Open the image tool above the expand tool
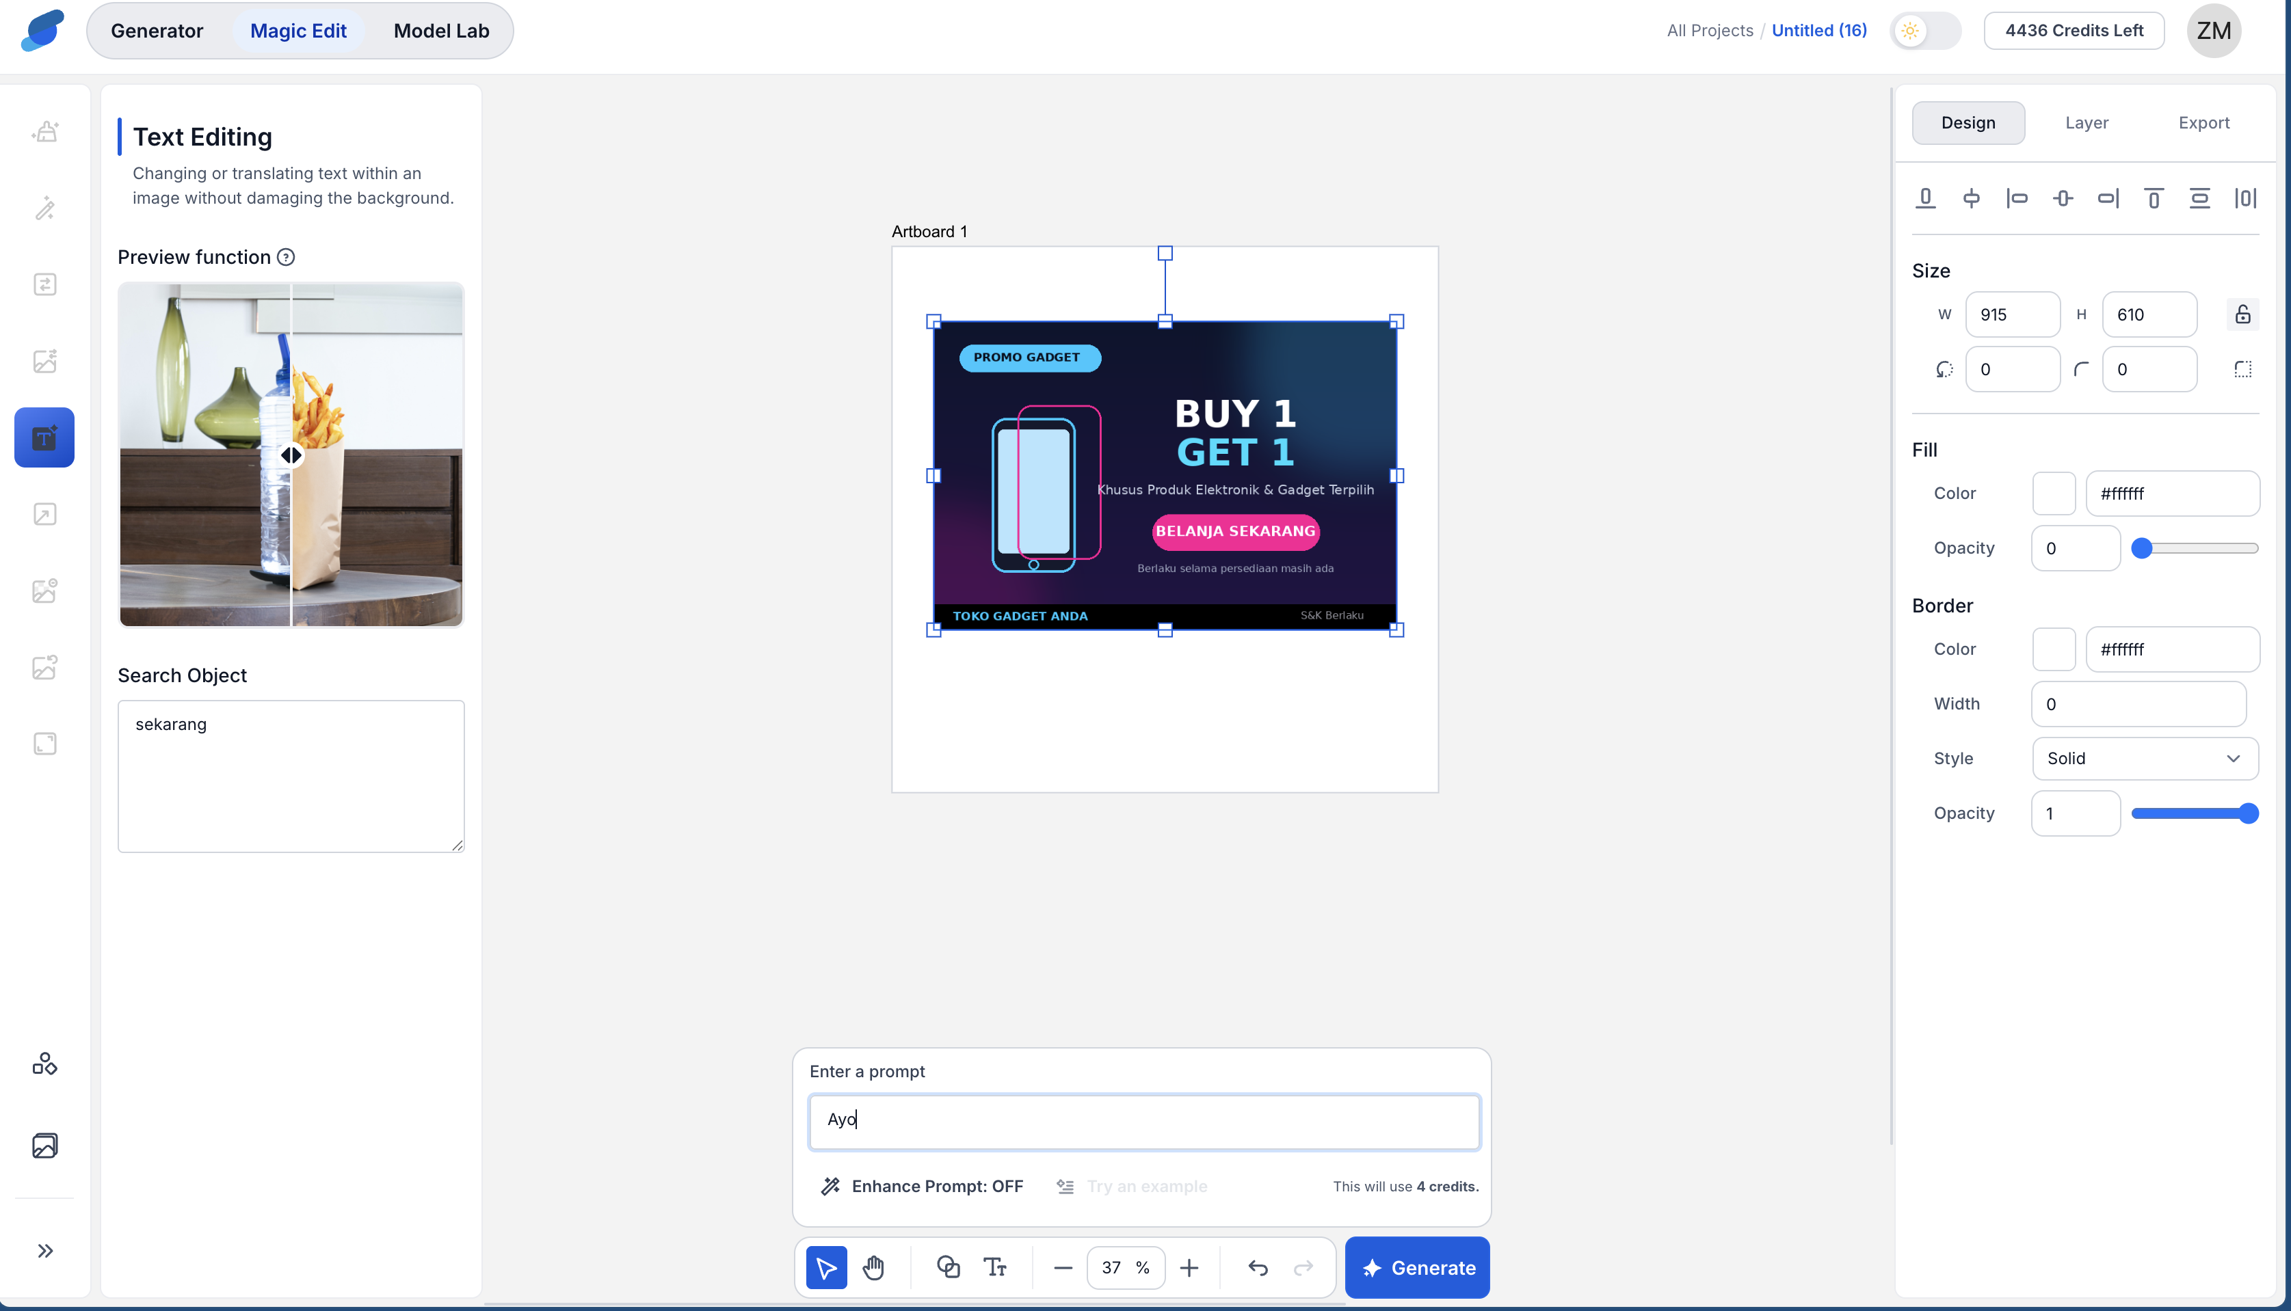The width and height of the screenshot is (2291, 1311). pyautogui.click(x=45, y=667)
